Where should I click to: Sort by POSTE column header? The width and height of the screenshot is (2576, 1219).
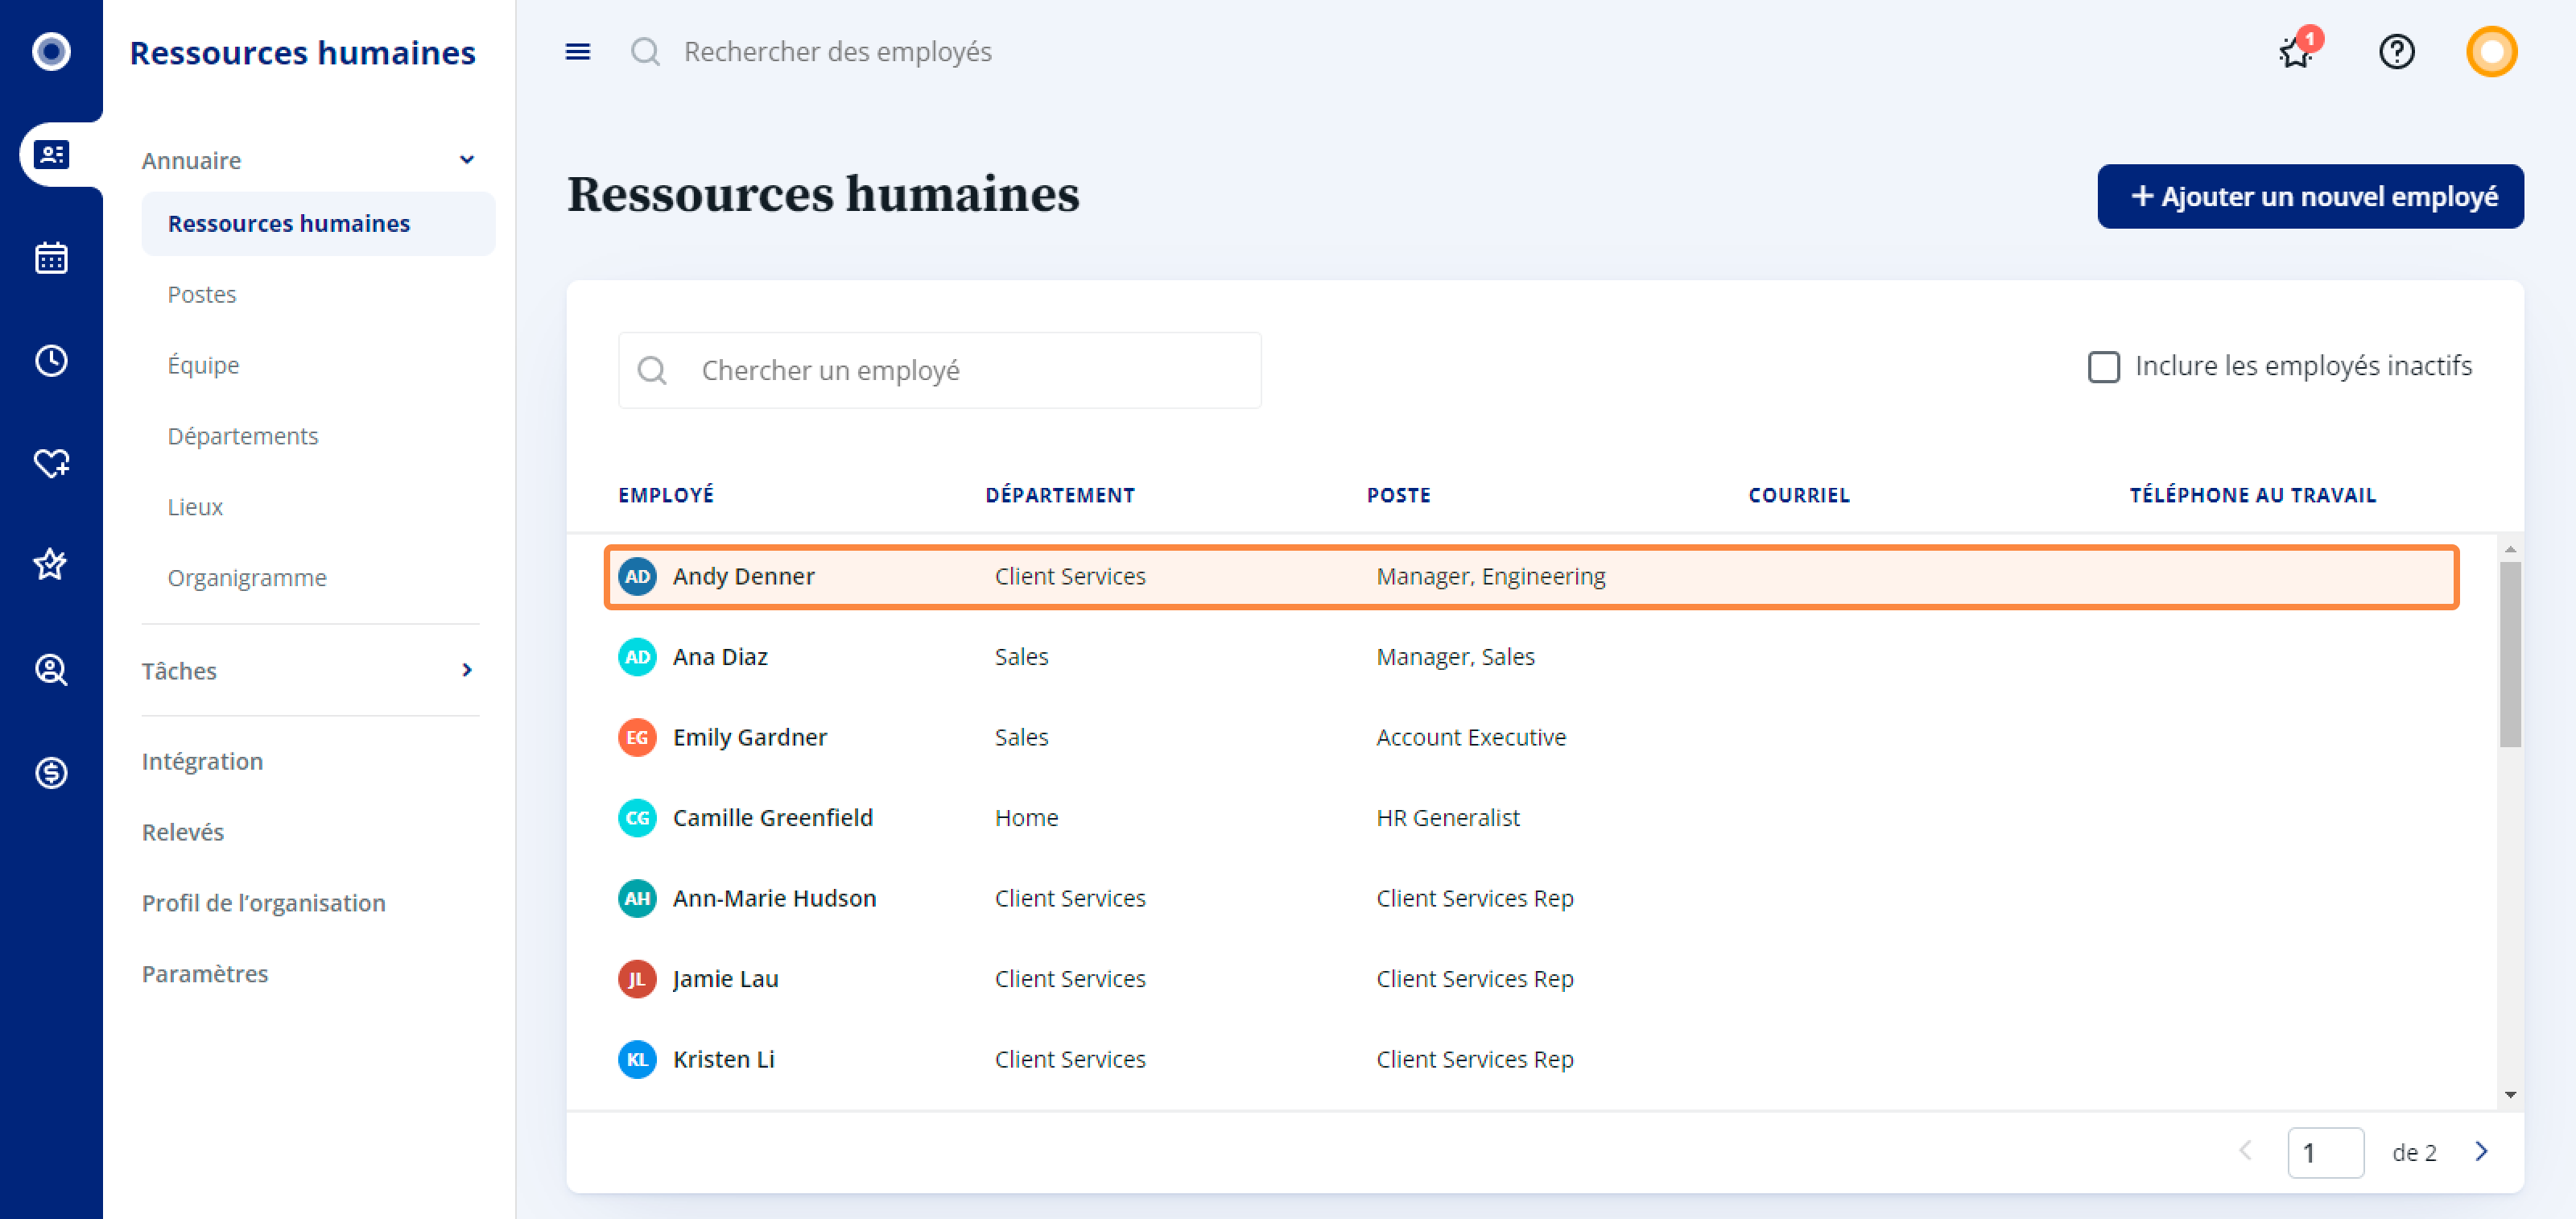1399,495
